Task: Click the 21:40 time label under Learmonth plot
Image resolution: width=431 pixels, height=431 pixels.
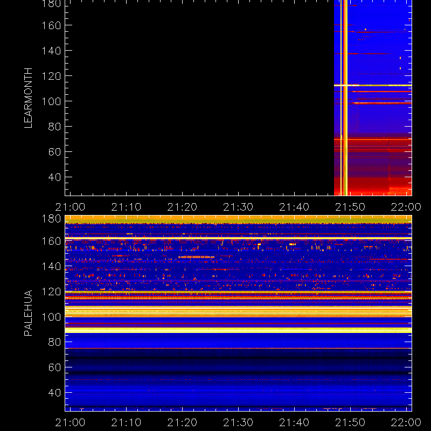Action: pyautogui.click(x=294, y=207)
